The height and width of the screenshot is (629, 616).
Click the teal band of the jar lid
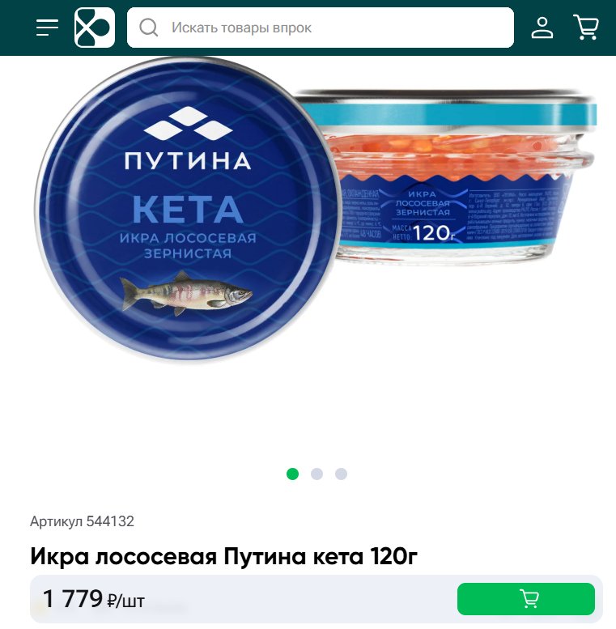[449, 115]
